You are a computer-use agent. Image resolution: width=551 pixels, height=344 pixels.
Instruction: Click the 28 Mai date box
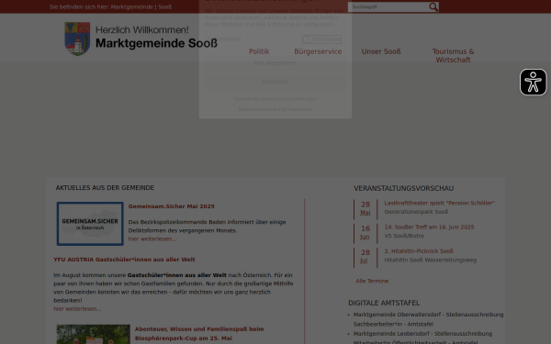[365, 209]
